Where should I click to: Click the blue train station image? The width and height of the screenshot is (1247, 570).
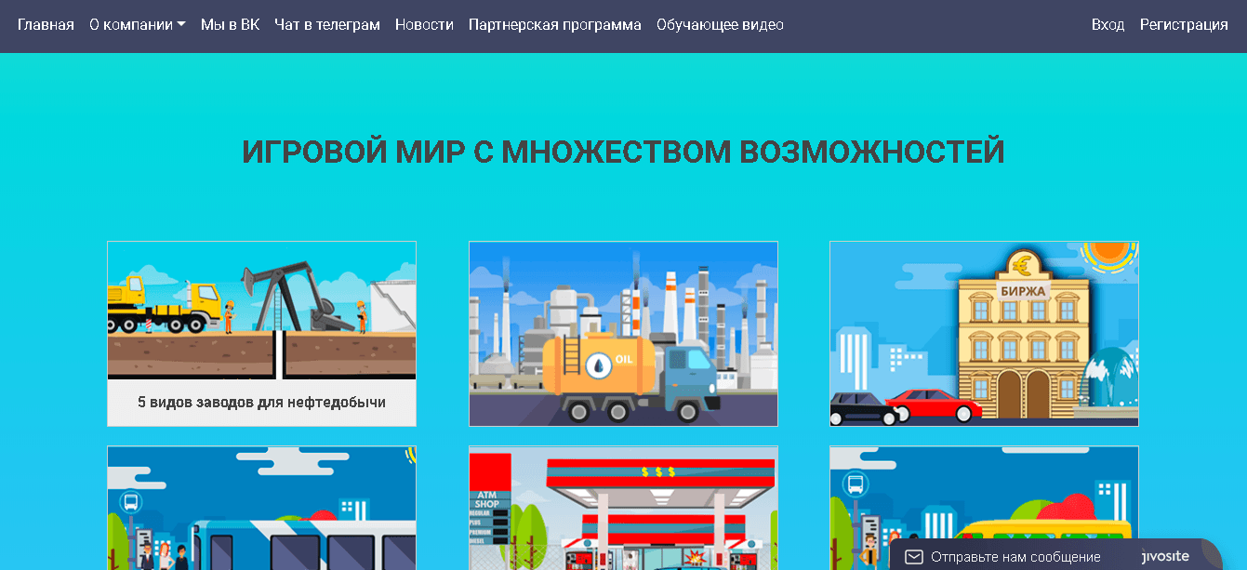(261, 508)
